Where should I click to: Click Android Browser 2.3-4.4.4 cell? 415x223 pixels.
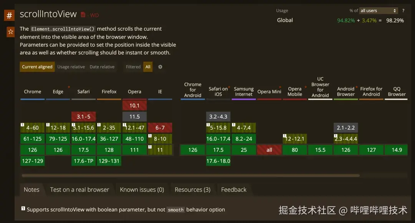coord(346,139)
